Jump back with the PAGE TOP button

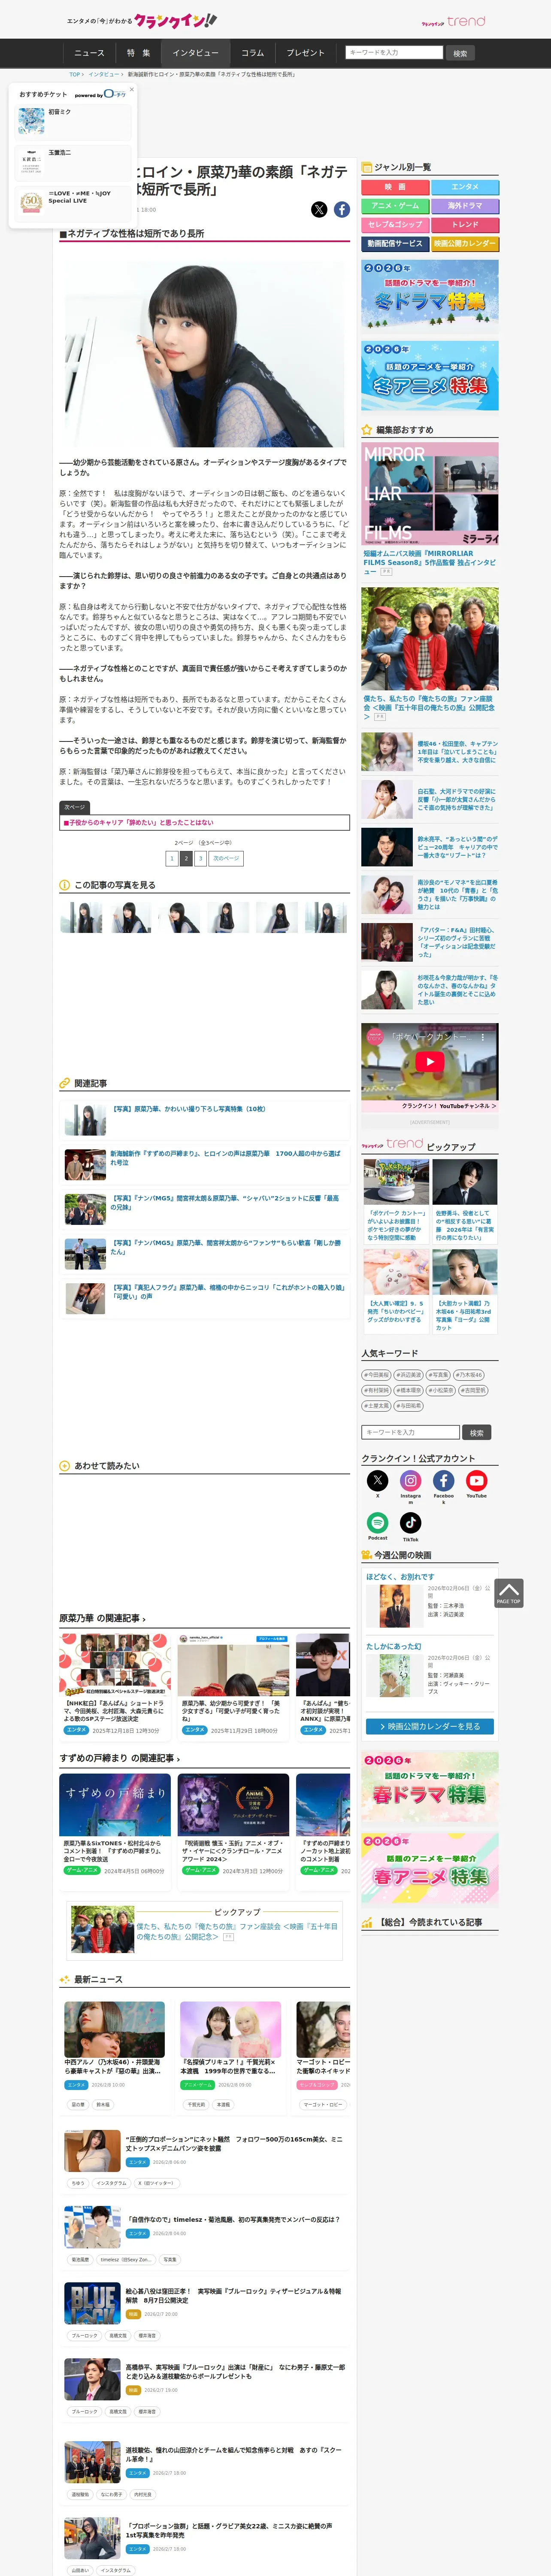[x=509, y=1593]
